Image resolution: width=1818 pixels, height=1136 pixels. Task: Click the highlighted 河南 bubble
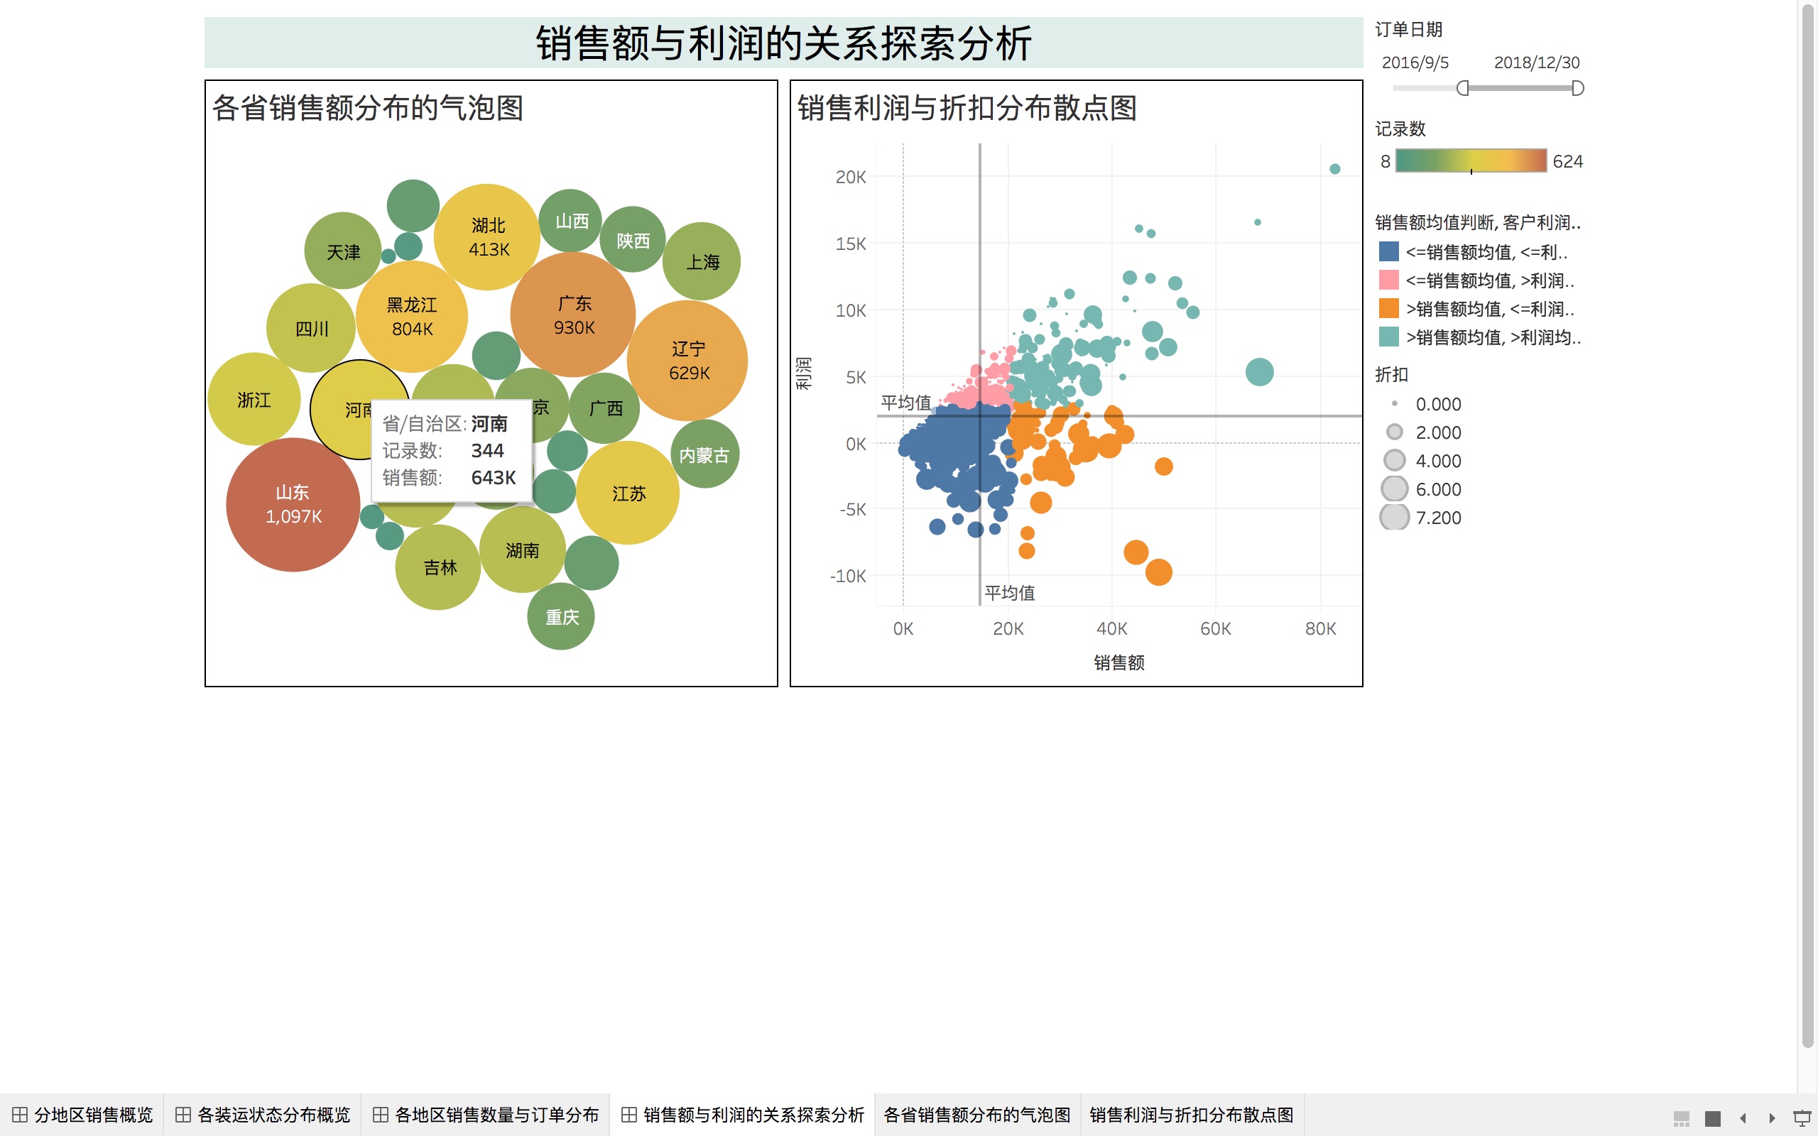(342, 410)
